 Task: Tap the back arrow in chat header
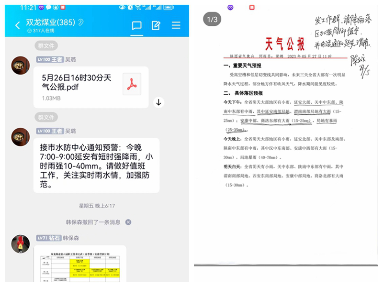(18, 25)
